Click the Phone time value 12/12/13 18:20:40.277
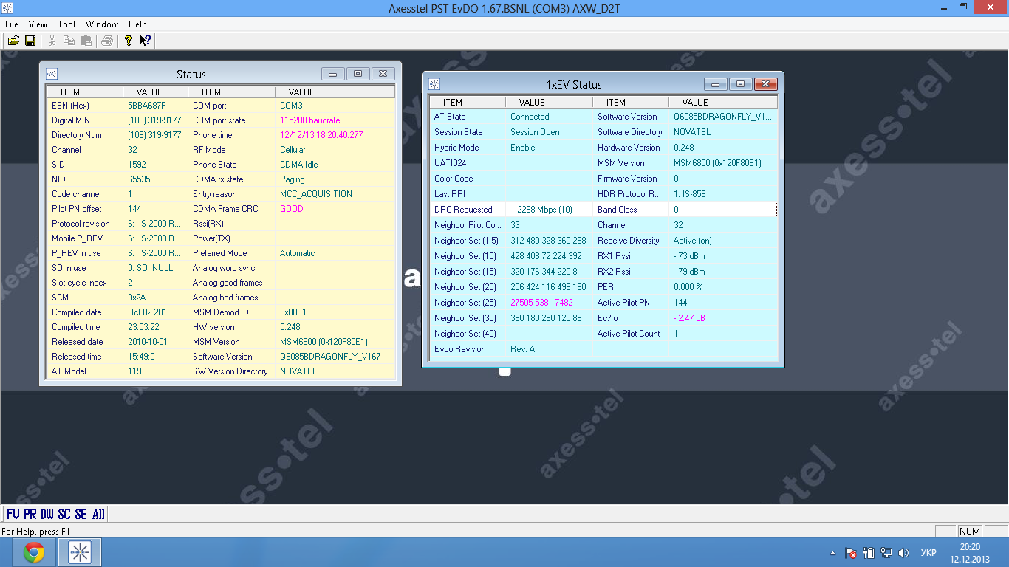This screenshot has width=1009, height=567. (321, 135)
